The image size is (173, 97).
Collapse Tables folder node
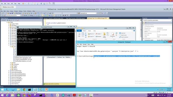point(7,22)
